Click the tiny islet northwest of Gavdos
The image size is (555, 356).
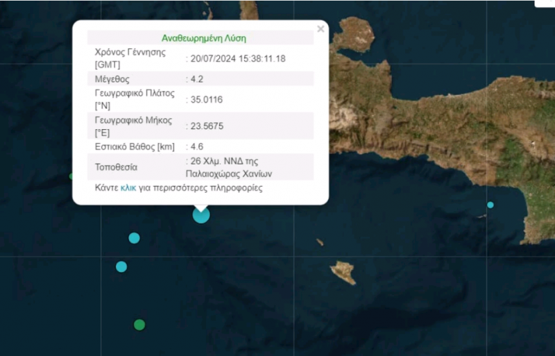tap(320, 242)
